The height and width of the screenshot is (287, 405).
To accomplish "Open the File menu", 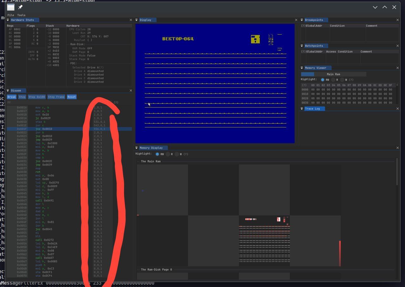I will 11,15.
